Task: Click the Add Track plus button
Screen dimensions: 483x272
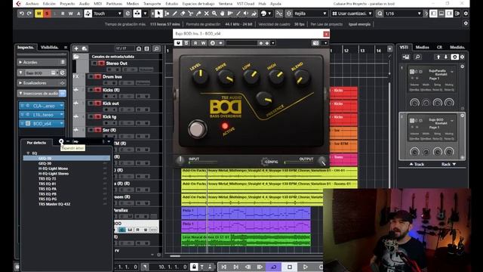Action: click(x=76, y=48)
